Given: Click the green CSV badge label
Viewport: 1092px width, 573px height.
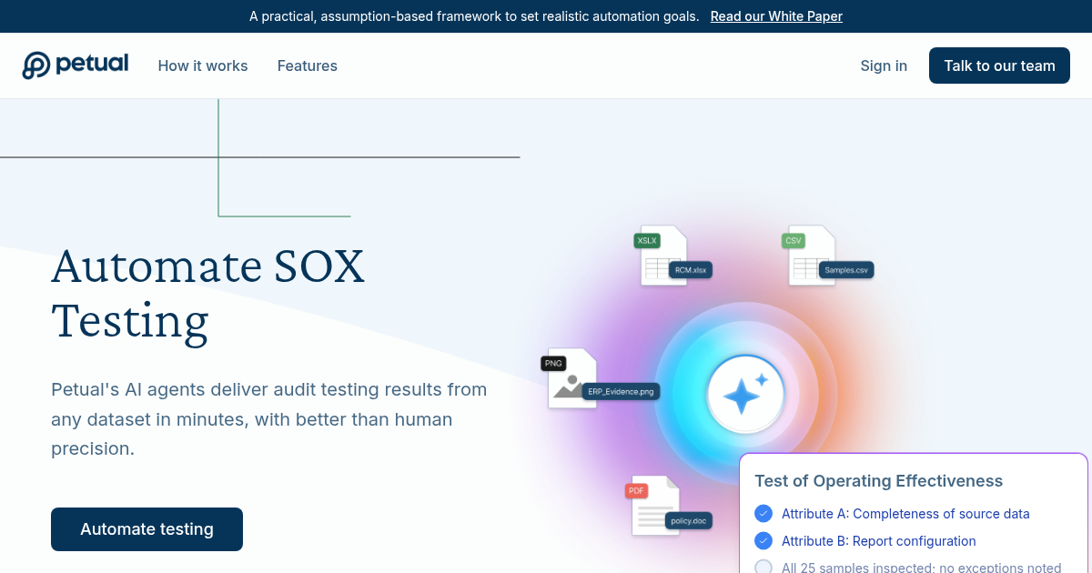Looking at the screenshot, I should coord(794,241).
